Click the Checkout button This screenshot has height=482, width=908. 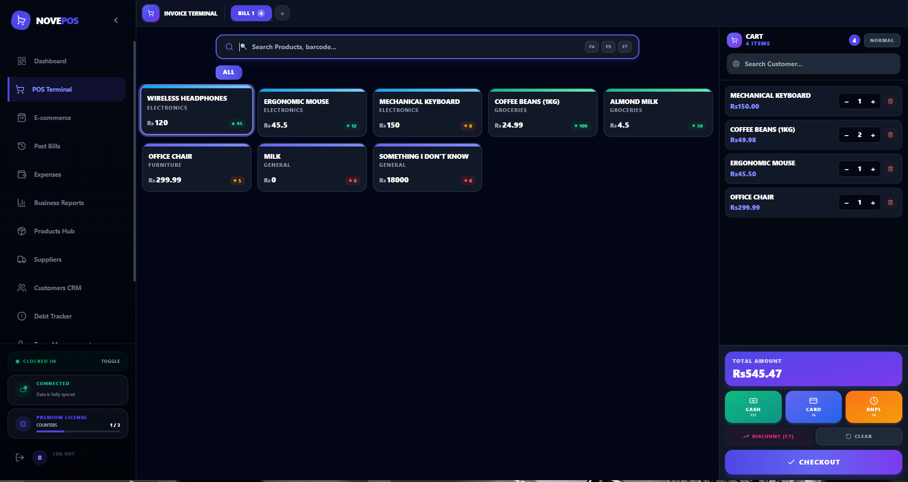(813, 462)
